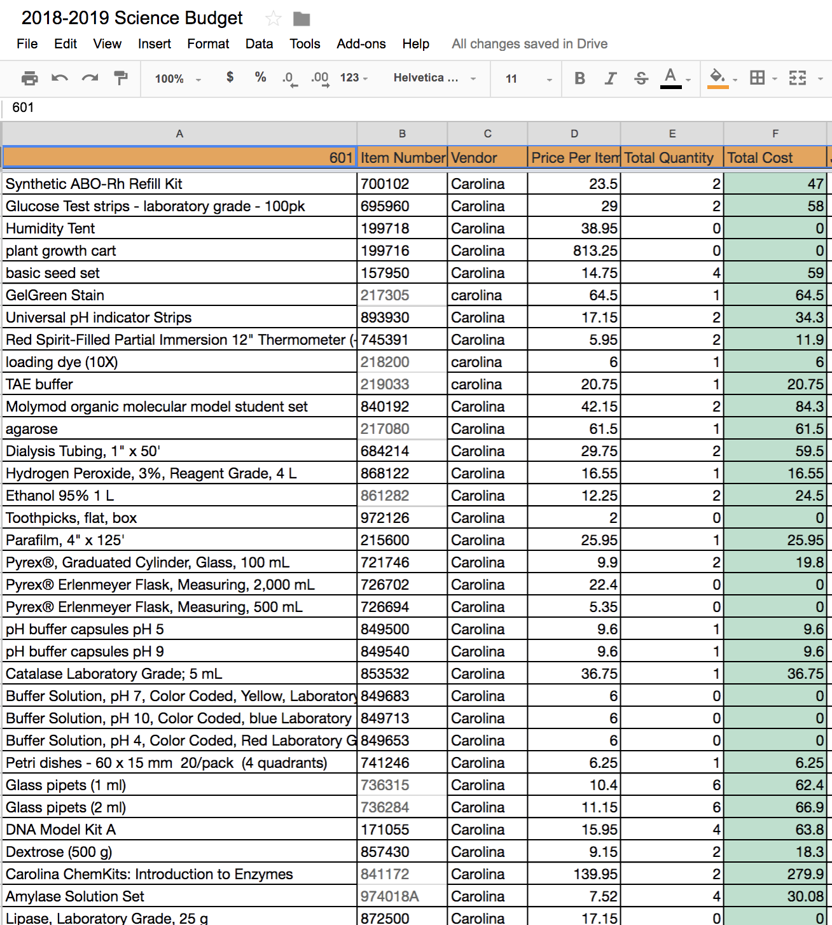Viewport: 832px width, 925px height.
Task: Toggle strikethrough formatting
Action: coord(641,78)
